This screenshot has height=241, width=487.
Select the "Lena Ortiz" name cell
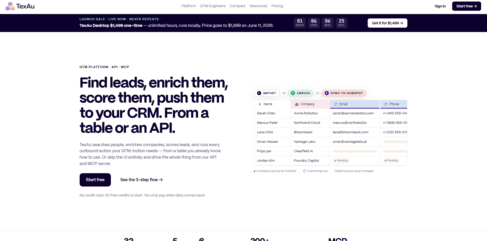click(272, 132)
